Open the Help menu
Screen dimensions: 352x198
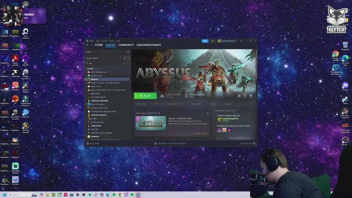[x=118, y=41]
